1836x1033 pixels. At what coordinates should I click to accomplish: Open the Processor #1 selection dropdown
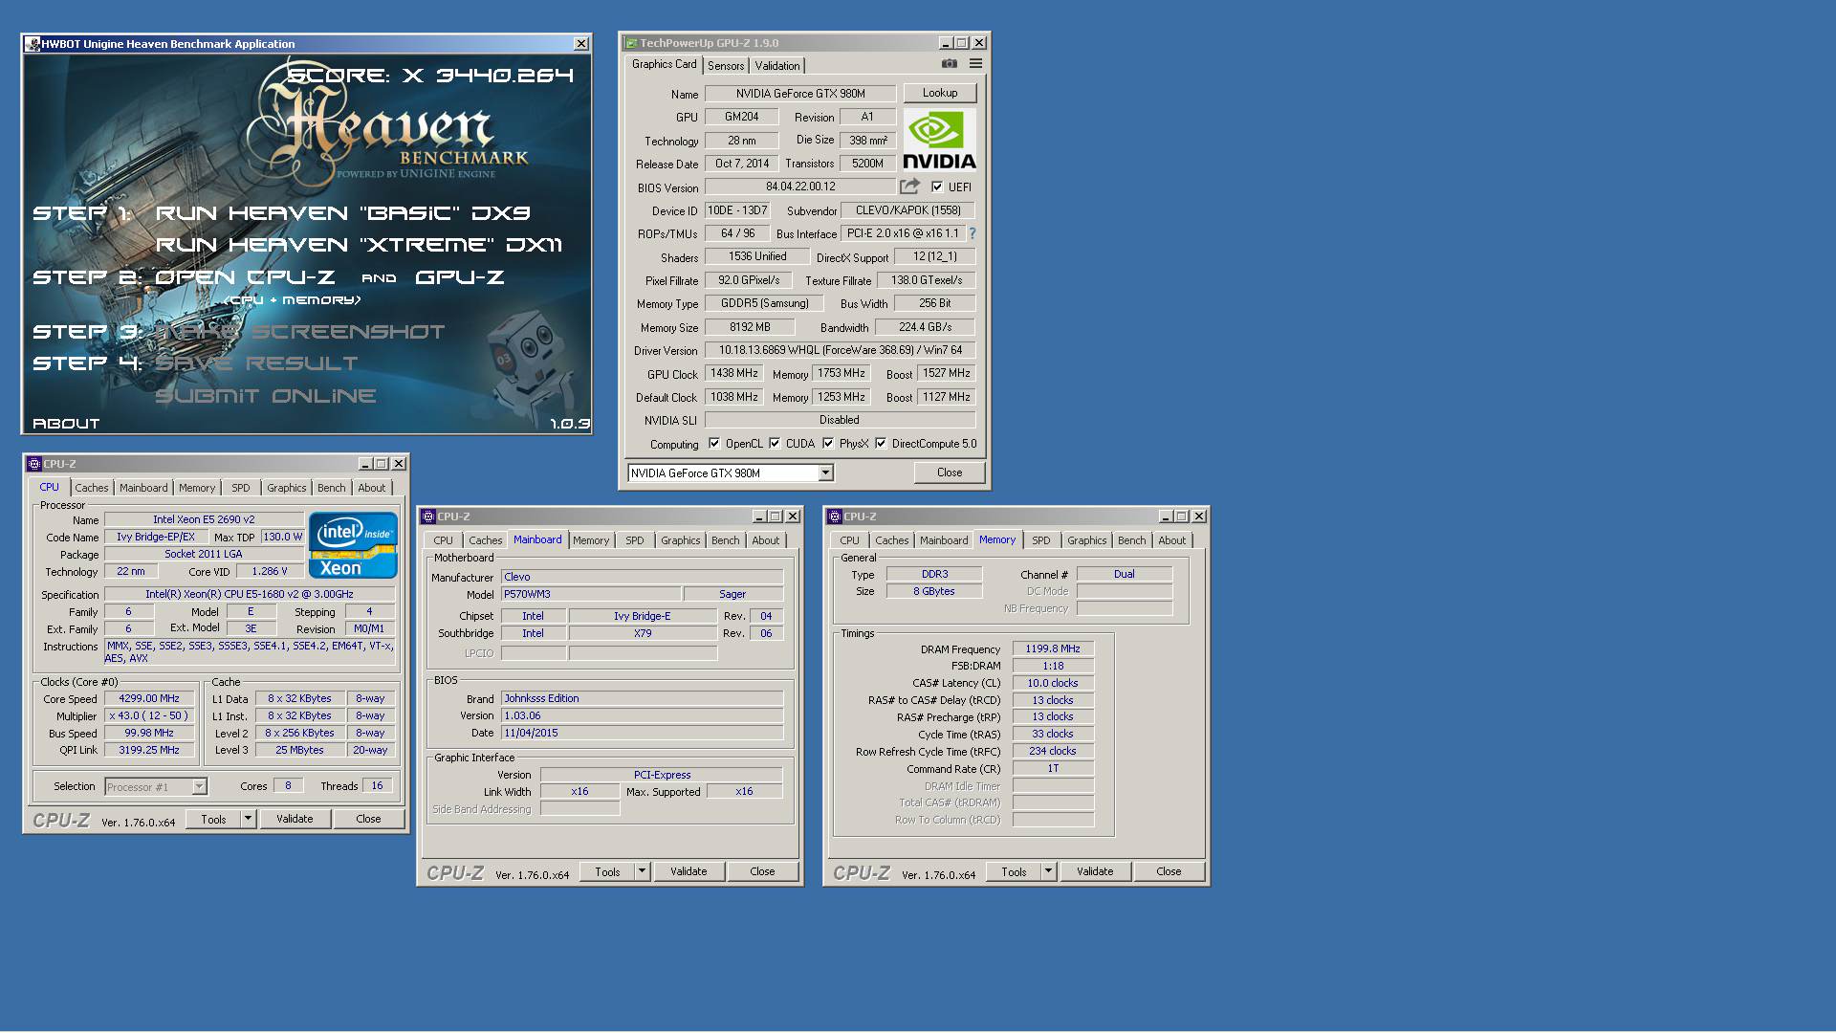click(x=199, y=787)
